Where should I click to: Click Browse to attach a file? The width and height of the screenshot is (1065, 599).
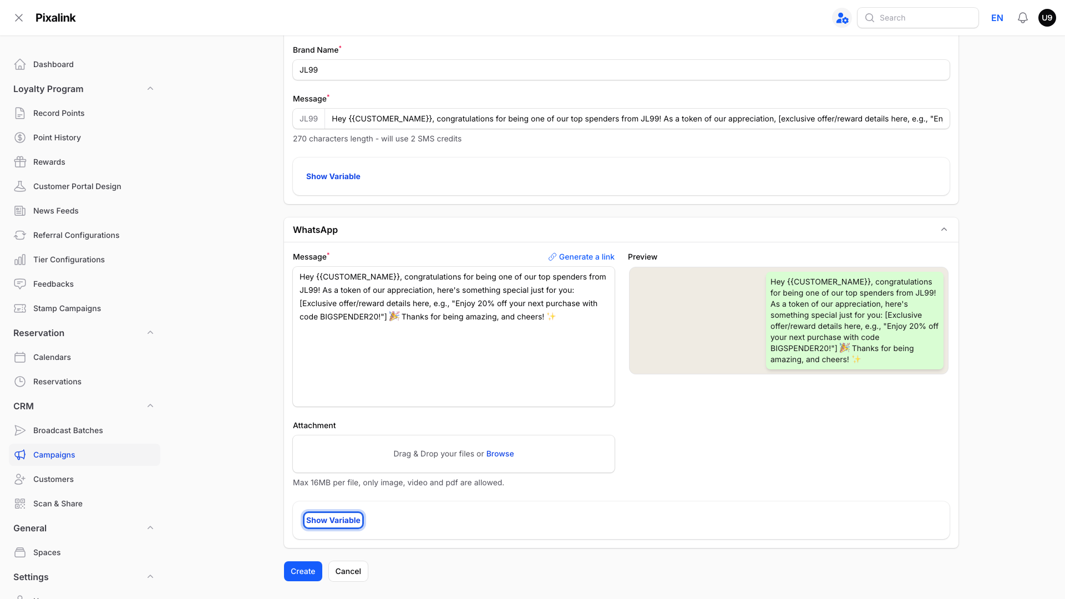(500, 454)
